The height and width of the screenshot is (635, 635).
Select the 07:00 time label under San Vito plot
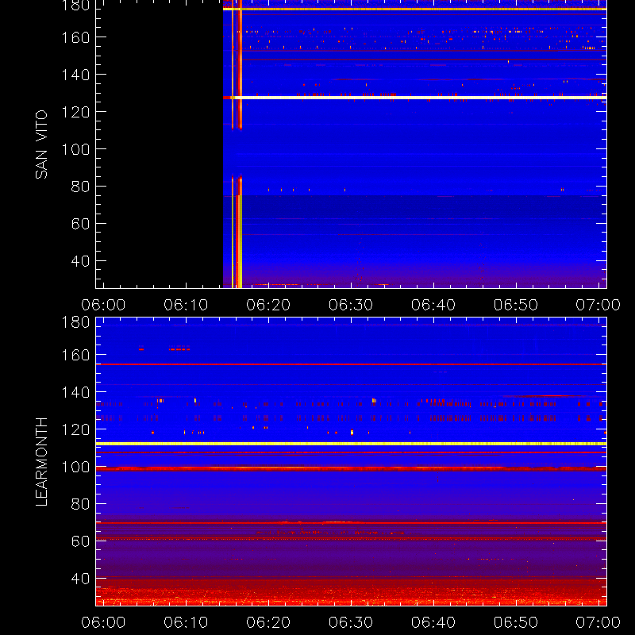pos(598,305)
